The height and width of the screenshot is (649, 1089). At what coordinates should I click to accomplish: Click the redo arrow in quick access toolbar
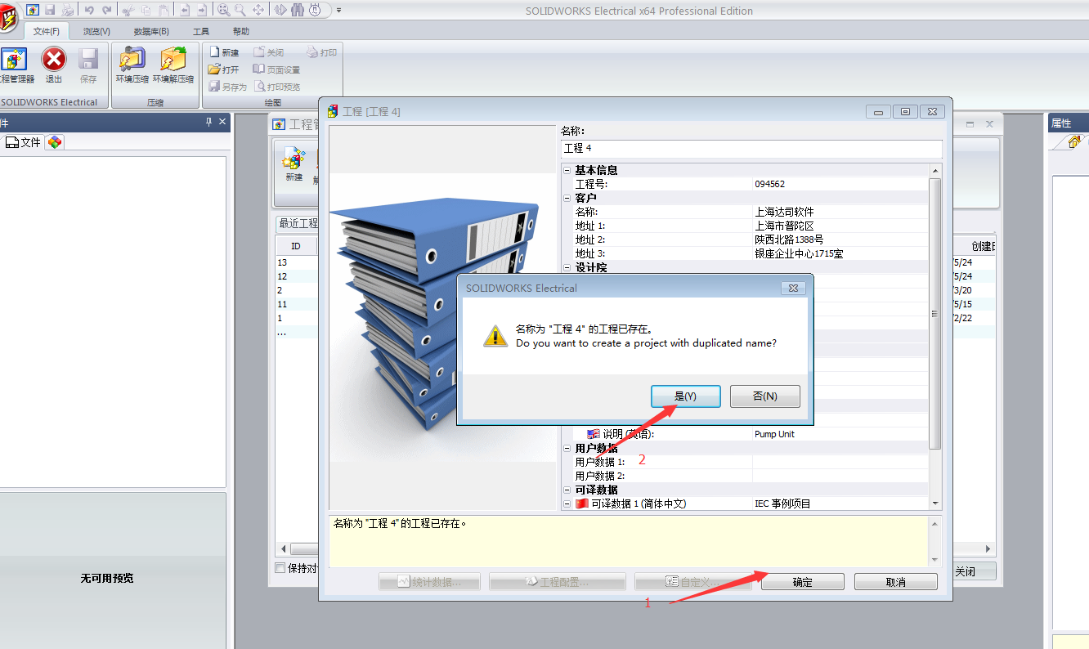pyautogui.click(x=107, y=10)
